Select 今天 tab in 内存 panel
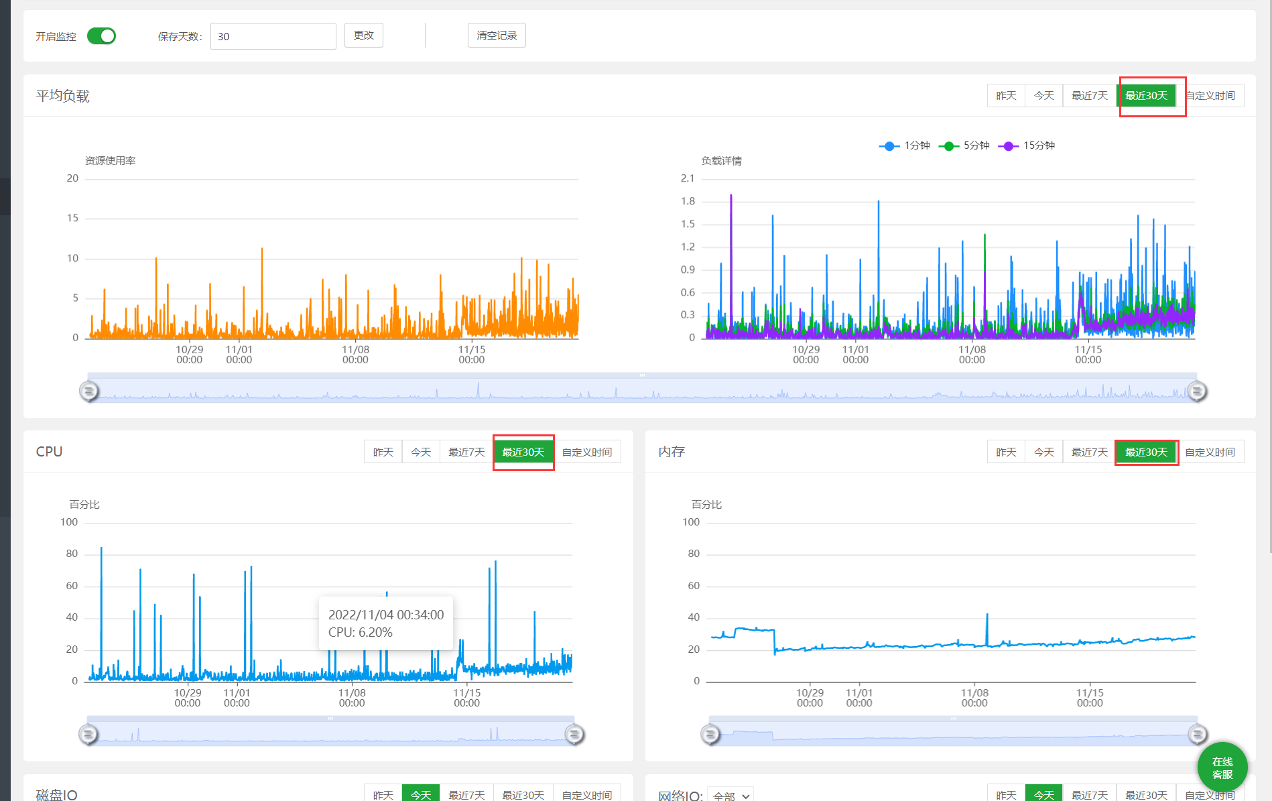This screenshot has height=801, width=1272. (x=1044, y=452)
